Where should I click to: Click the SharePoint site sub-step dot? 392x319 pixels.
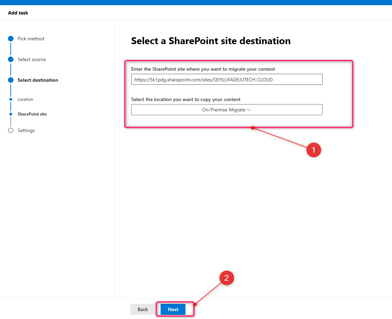11,114
